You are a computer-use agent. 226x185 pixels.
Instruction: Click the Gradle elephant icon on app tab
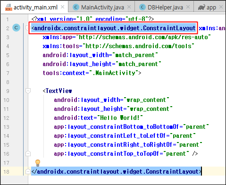point(201,7)
